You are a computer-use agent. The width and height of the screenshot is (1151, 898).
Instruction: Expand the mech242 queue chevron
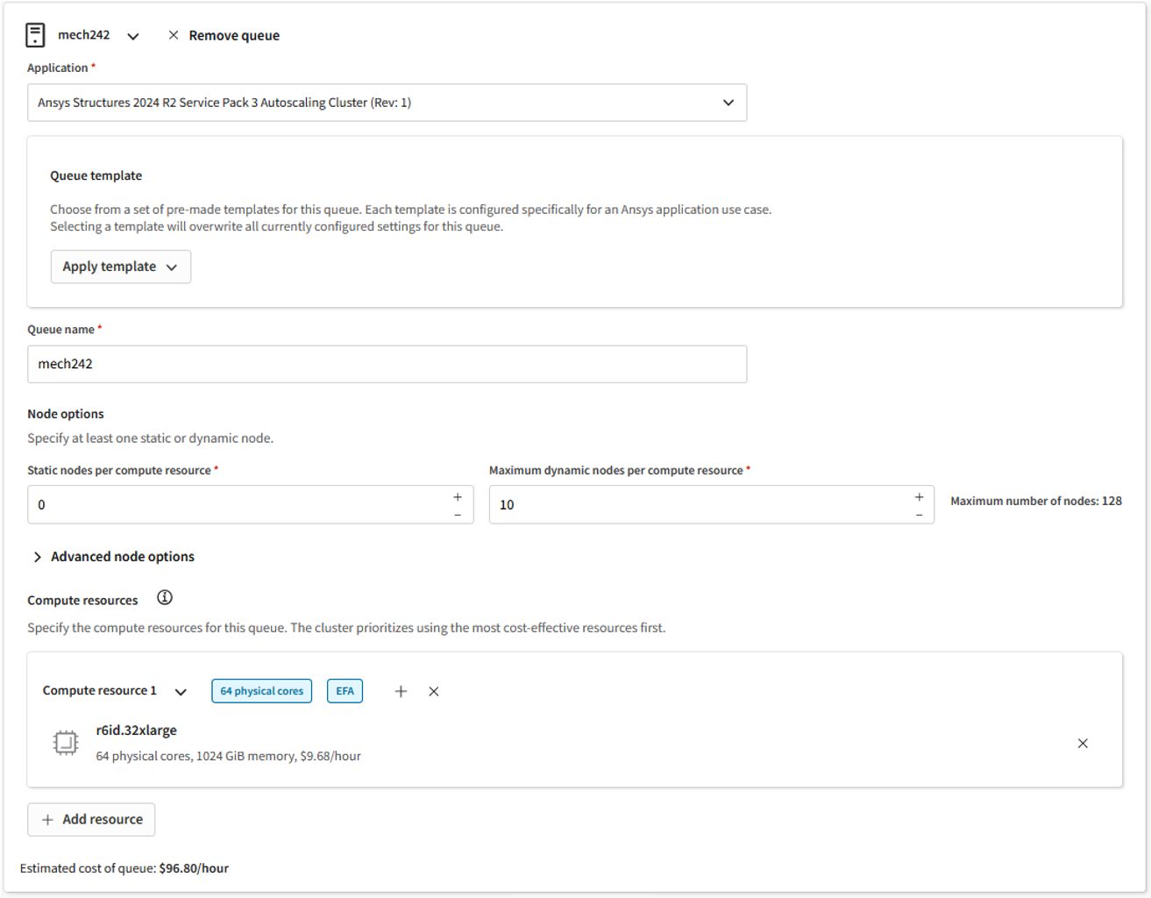(x=132, y=36)
